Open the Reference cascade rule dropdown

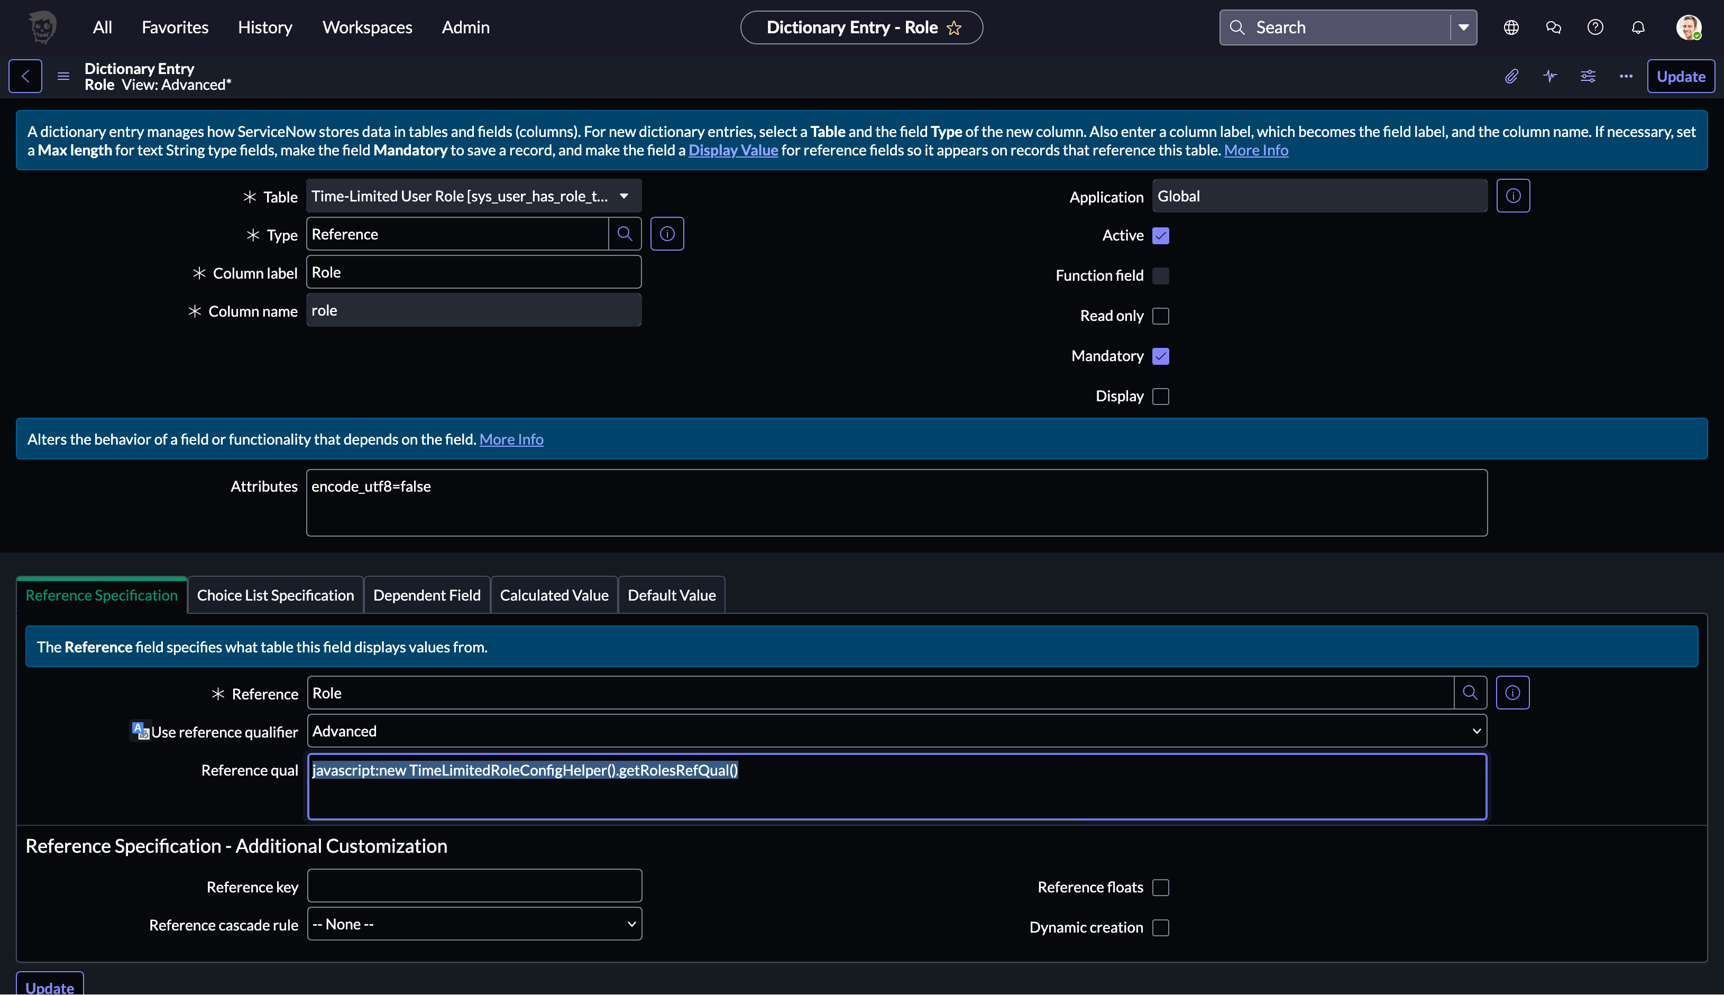coord(474,924)
